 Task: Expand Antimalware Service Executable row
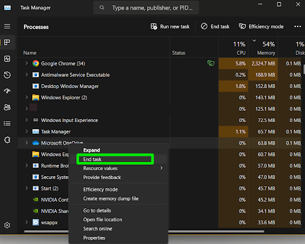click(26, 74)
